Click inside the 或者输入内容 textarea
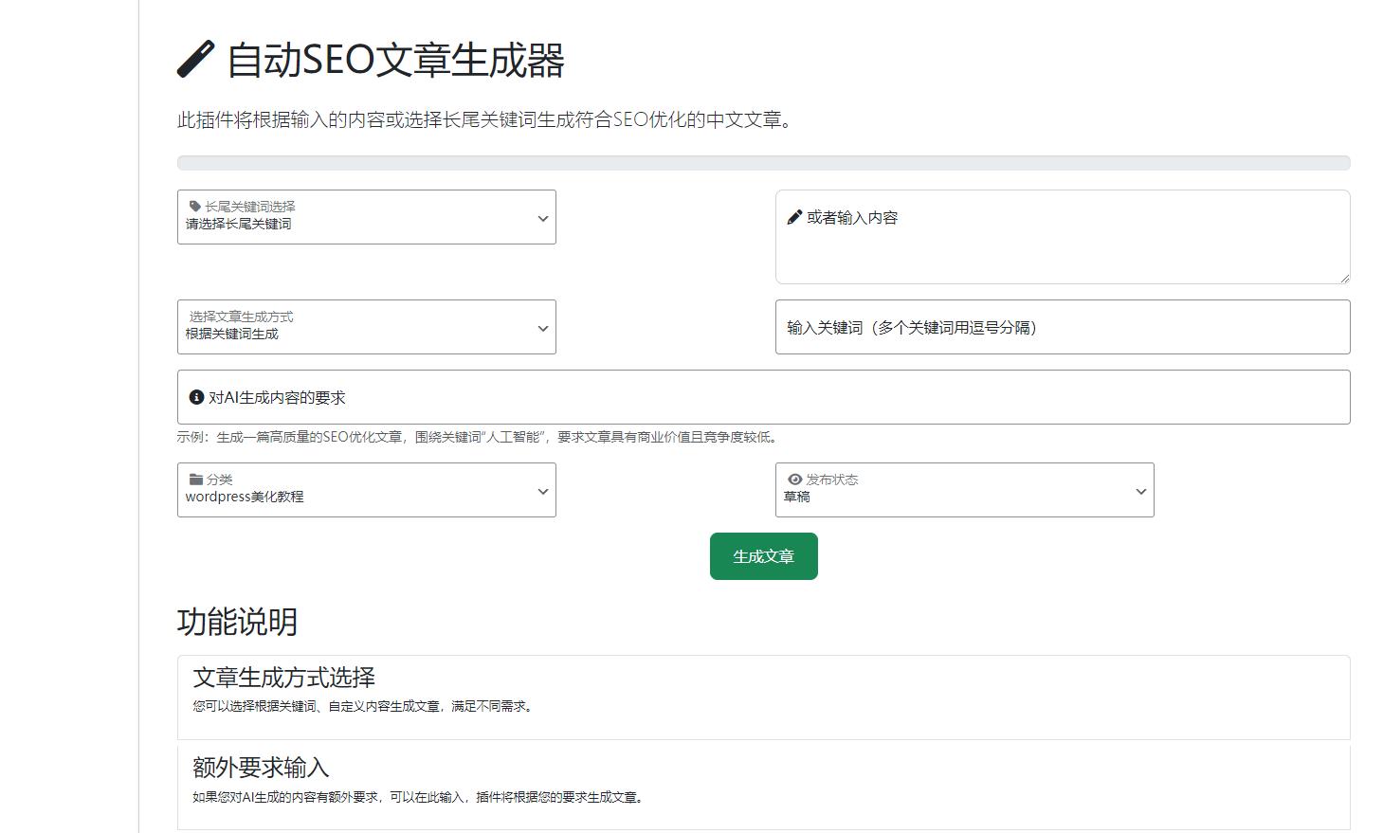The image size is (1383, 833). click(x=1062, y=237)
